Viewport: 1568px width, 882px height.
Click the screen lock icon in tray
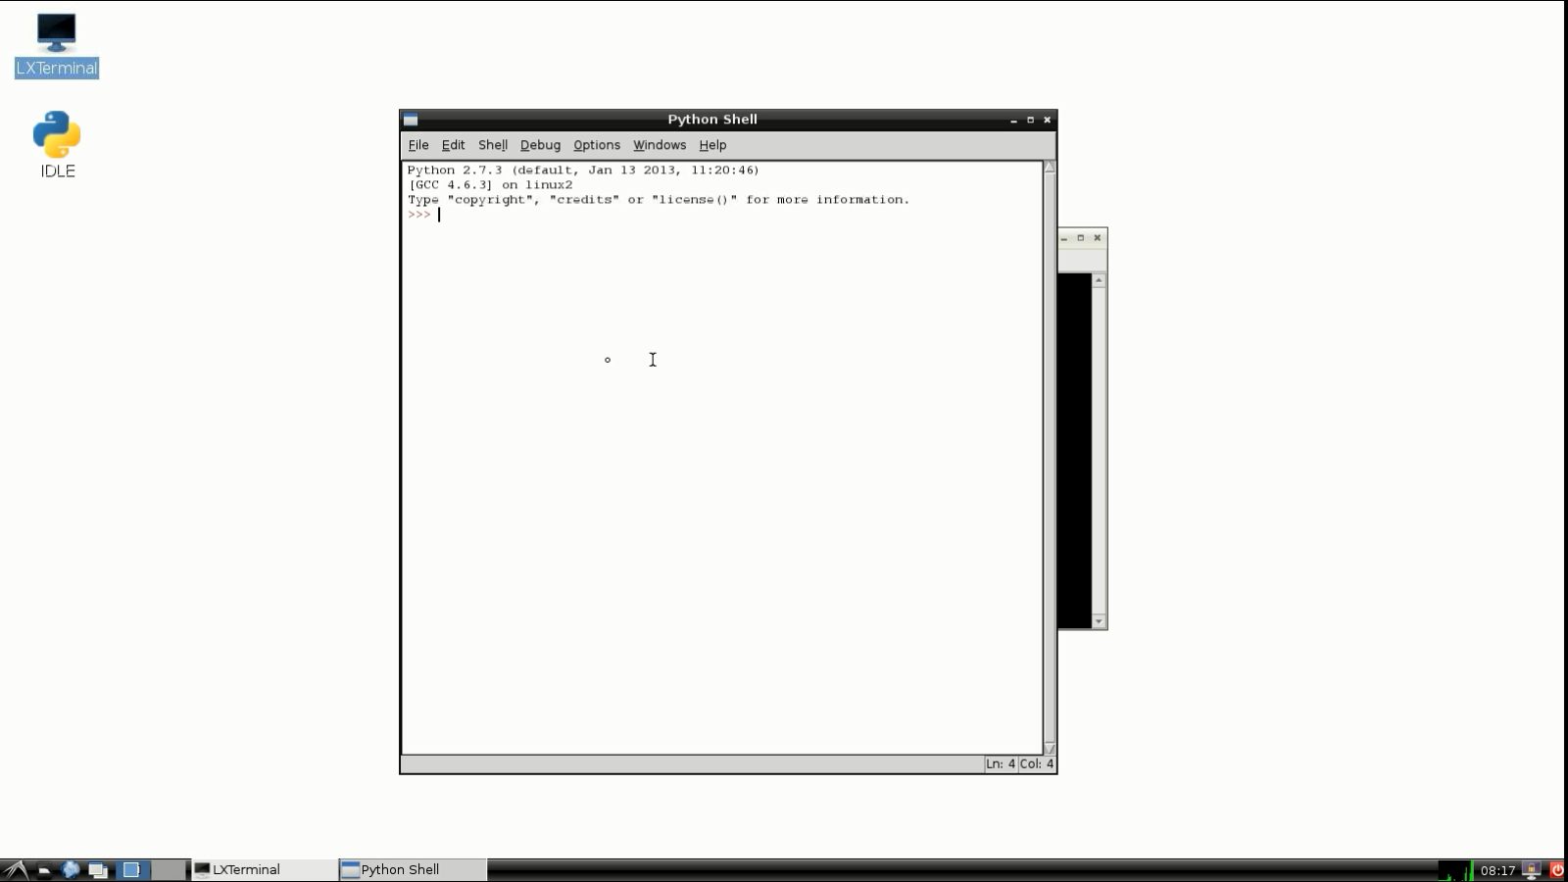[1532, 869]
